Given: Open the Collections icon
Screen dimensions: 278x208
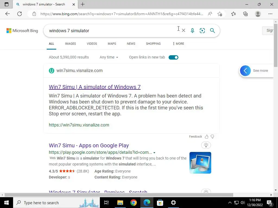Looking at the screenshot, I should click(245, 14).
